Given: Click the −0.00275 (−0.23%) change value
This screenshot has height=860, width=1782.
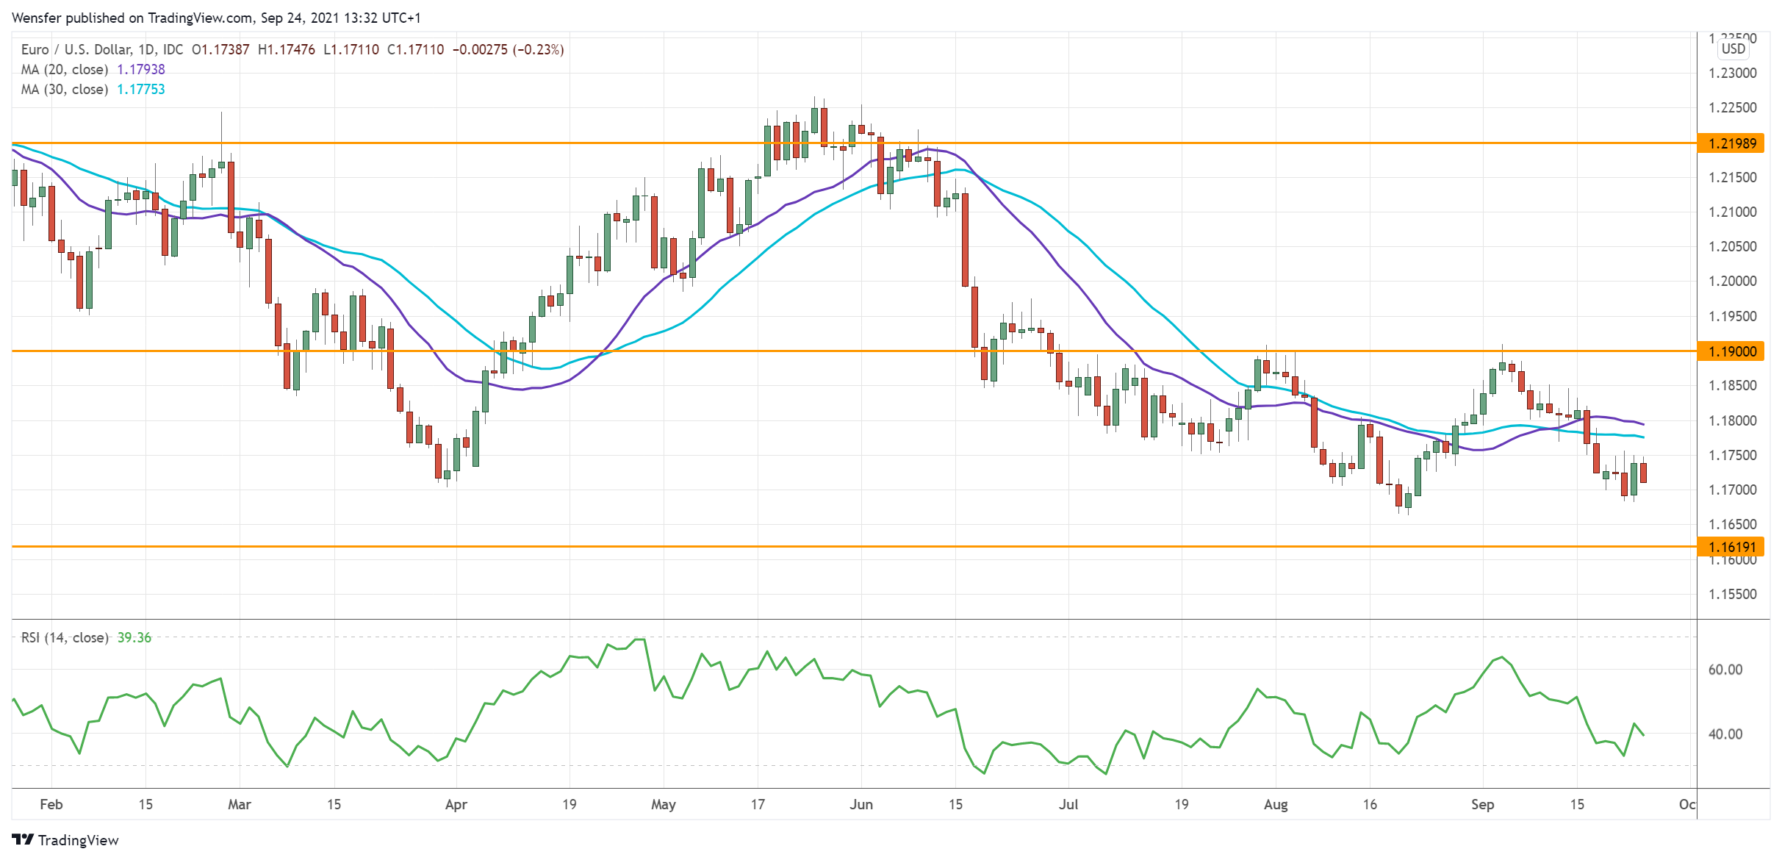Looking at the screenshot, I should coord(508,49).
